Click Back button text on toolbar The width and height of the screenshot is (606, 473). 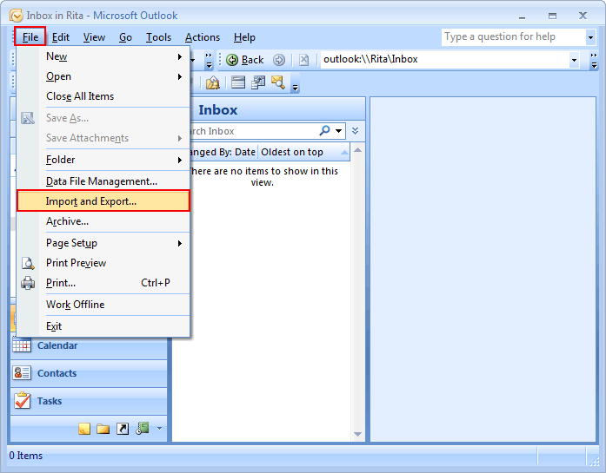click(x=252, y=60)
